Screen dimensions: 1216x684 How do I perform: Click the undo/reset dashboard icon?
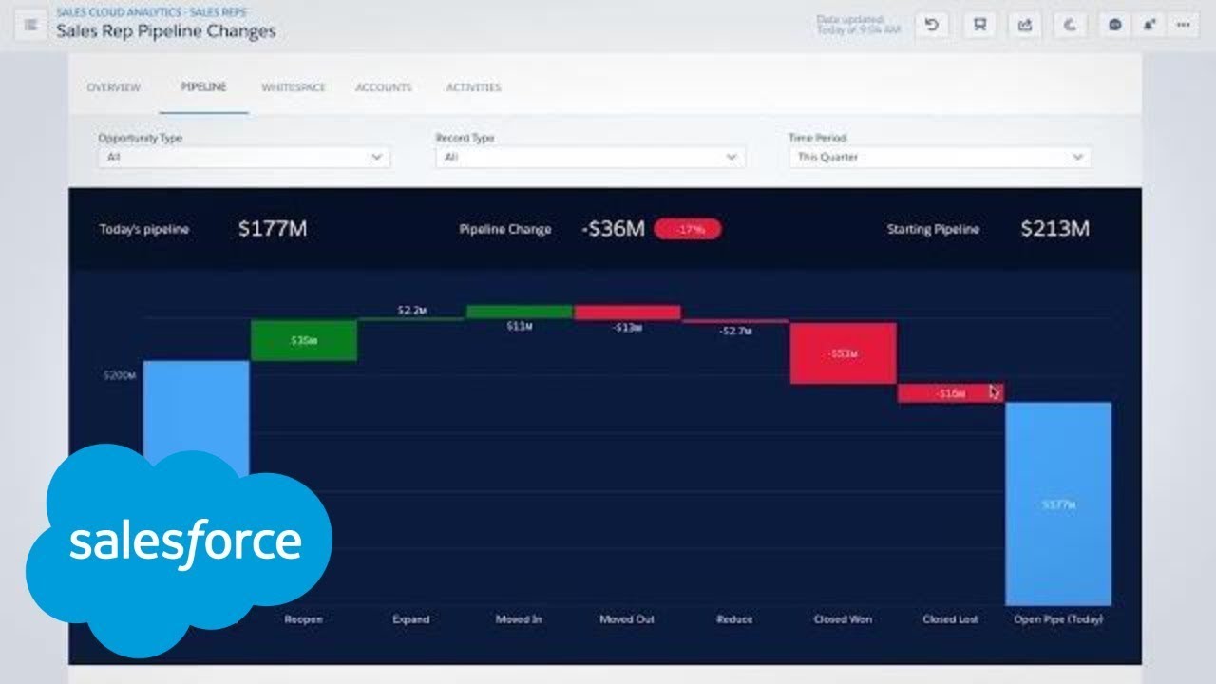(x=932, y=26)
